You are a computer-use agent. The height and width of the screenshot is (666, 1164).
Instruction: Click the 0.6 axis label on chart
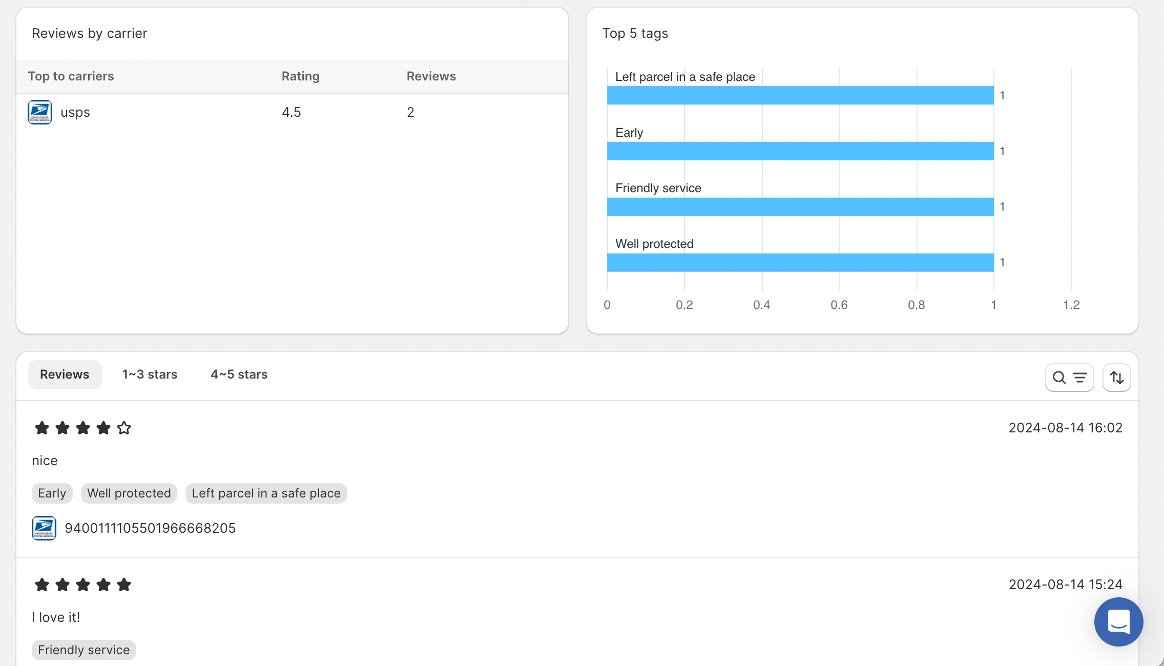pos(839,305)
